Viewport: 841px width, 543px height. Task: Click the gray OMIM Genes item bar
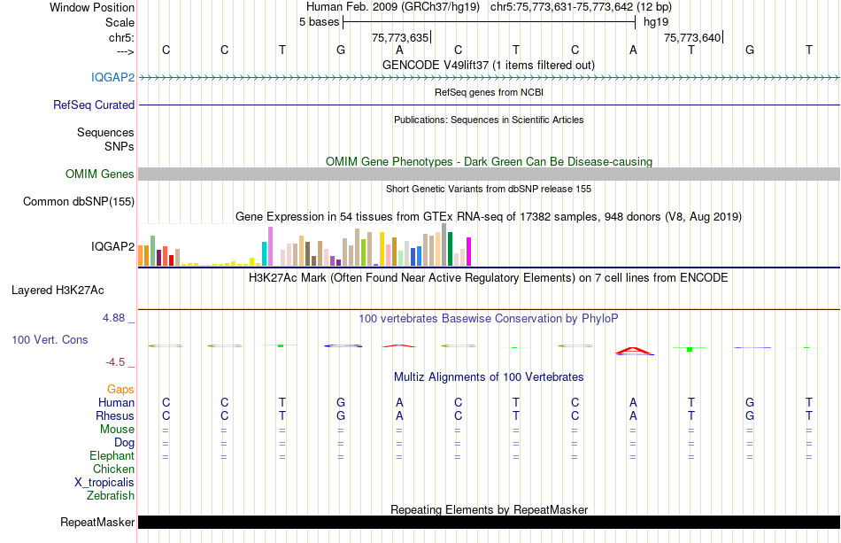(x=490, y=174)
